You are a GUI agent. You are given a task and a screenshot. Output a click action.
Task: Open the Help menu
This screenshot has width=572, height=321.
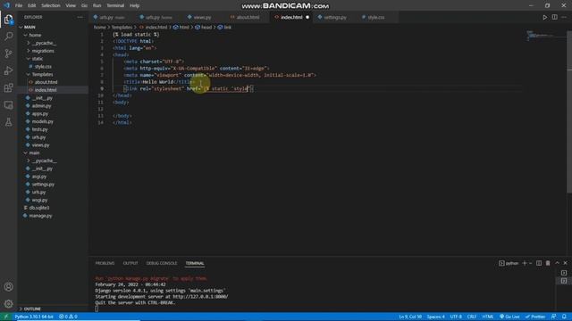coord(135,5)
